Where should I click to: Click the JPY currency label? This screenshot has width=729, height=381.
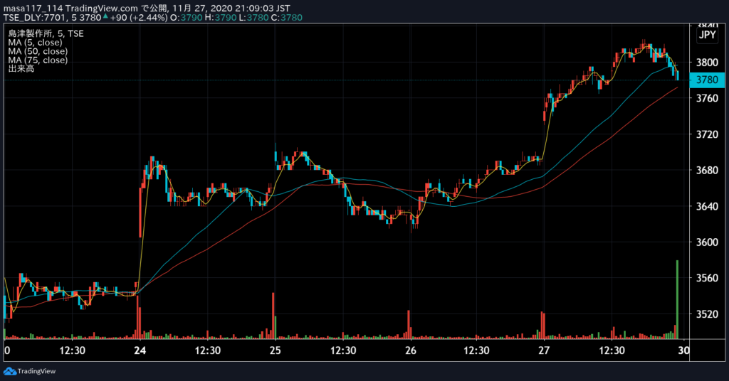coord(707,36)
